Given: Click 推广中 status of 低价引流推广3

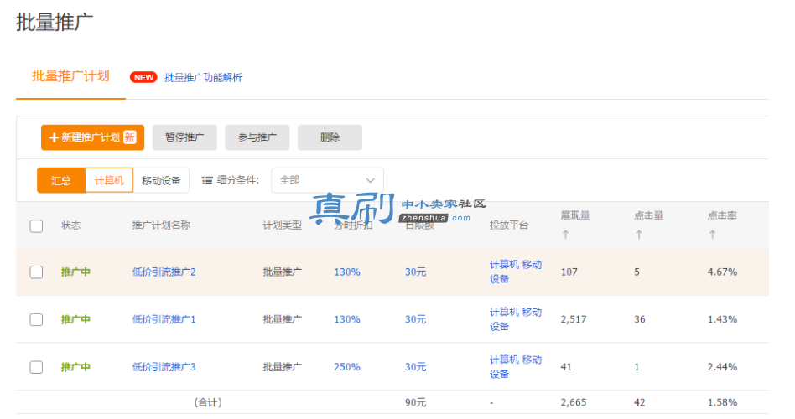Looking at the screenshot, I should (x=75, y=367).
